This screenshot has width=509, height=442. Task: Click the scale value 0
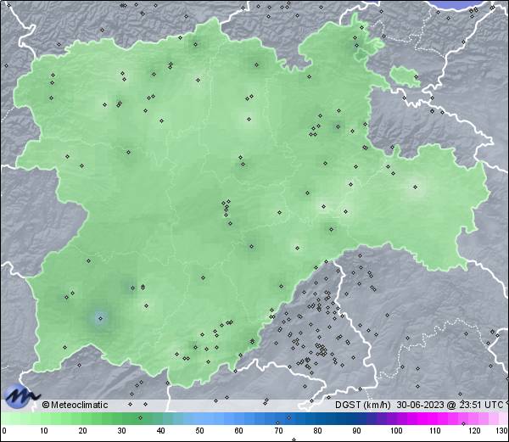(4, 431)
